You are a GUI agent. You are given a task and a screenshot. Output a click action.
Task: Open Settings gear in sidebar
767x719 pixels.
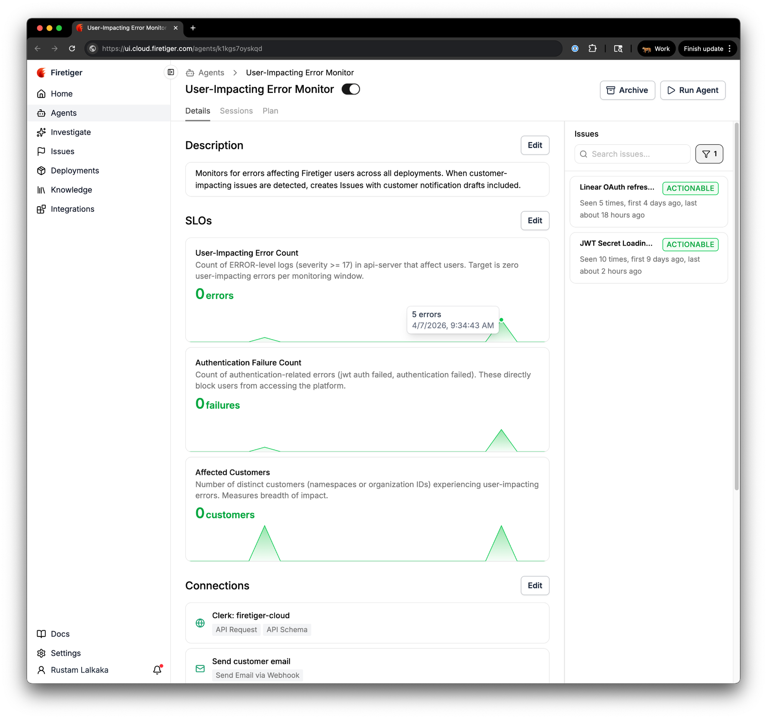[x=66, y=653]
